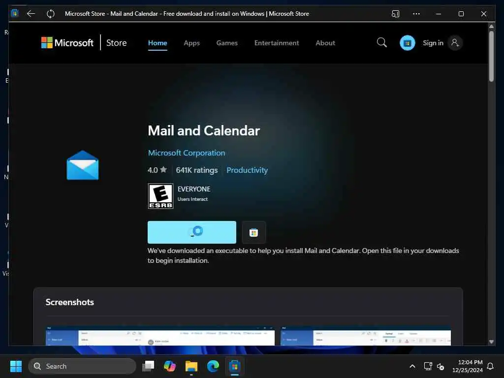Click the Mail and Calendar envelope icon
504x378 pixels.
point(83,165)
